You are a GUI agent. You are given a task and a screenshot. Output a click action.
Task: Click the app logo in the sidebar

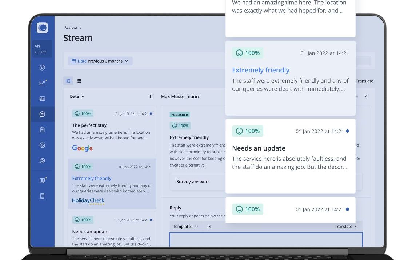point(42,28)
